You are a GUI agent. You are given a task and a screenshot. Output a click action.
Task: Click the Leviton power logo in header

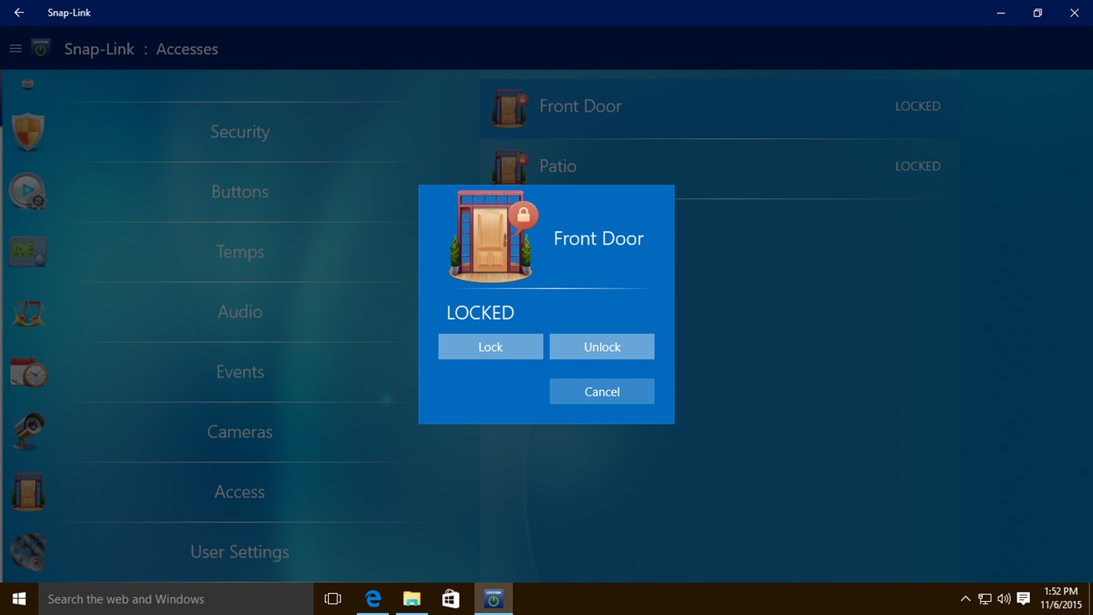[x=41, y=47]
